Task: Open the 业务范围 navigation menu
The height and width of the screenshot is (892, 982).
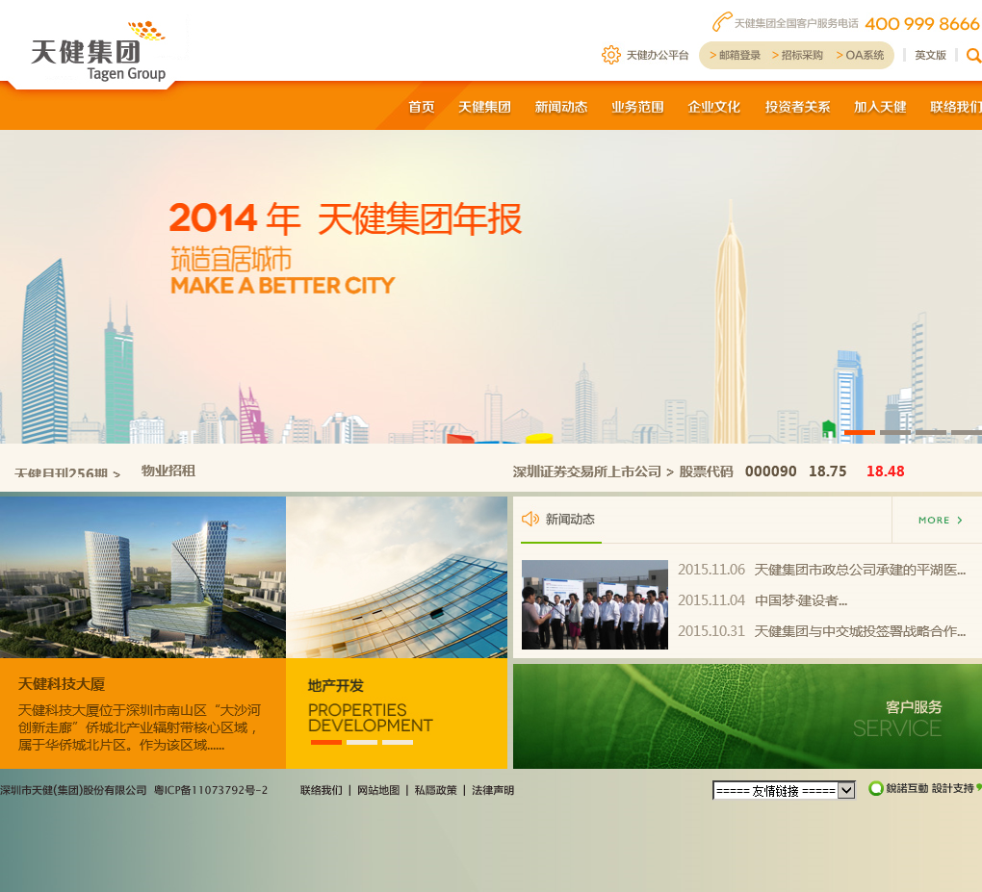Action: coord(637,107)
